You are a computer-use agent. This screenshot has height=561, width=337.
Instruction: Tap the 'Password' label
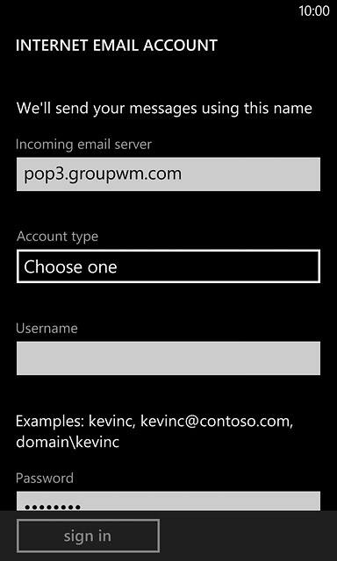(x=45, y=478)
